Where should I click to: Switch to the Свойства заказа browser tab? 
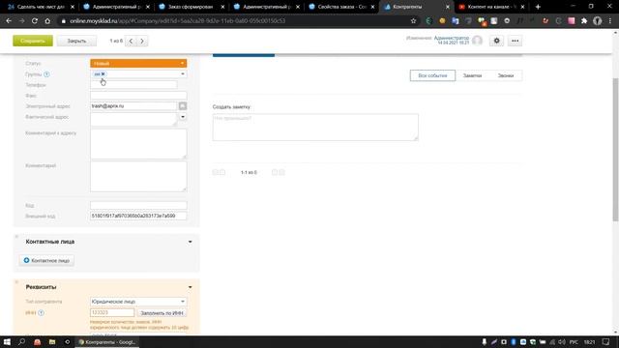[341, 7]
